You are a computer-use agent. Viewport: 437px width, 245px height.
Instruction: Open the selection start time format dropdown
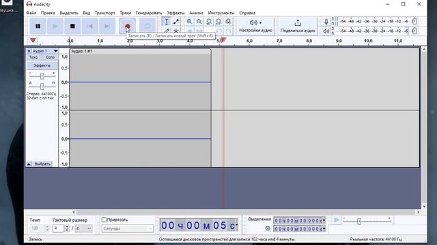click(x=324, y=220)
